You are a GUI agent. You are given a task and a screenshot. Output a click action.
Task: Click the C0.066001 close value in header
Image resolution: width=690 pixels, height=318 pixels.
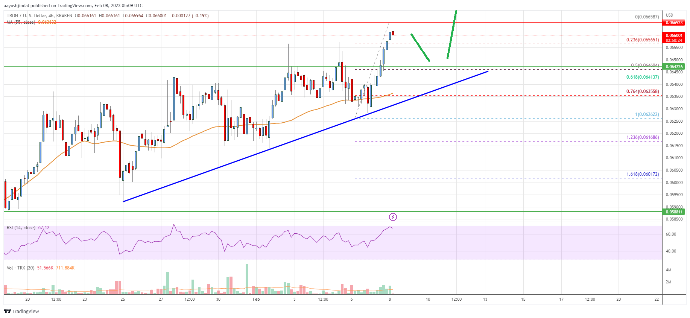point(157,16)
